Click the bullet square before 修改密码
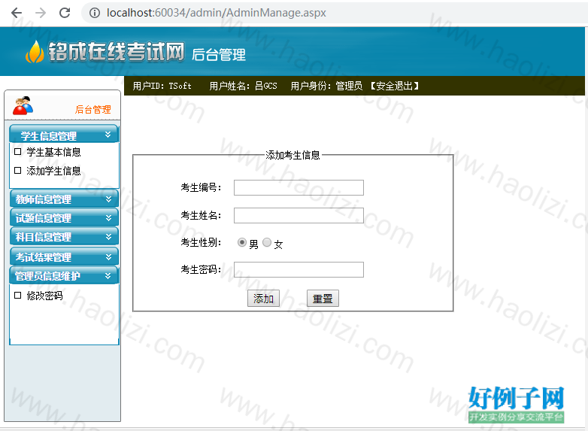The width and height of the screenshot is (588, 431). (17, 296)
